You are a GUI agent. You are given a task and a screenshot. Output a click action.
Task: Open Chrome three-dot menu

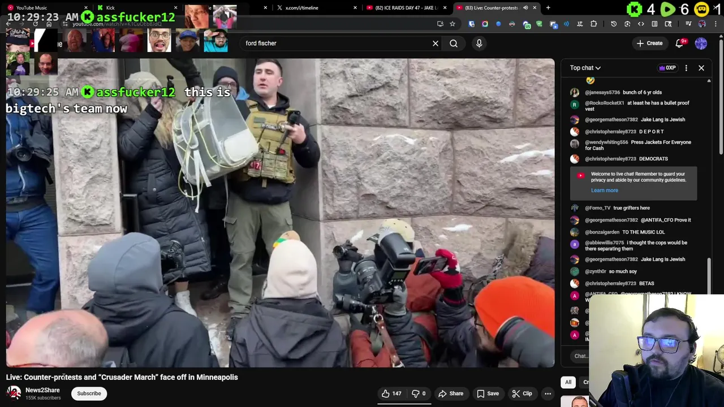tap(716, 24)
